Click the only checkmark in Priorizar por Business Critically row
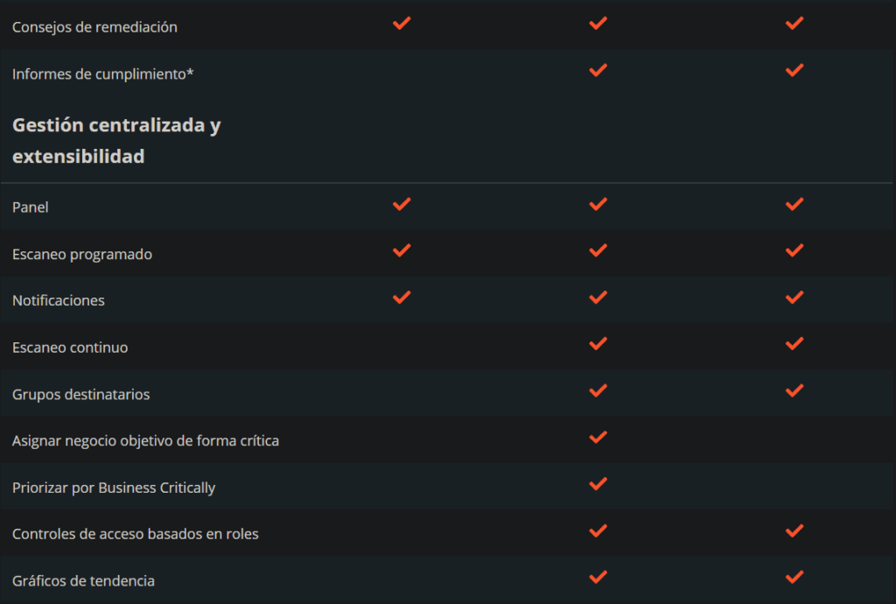The height and width of the screenshot is (604, 896). (x=598, y=483)
